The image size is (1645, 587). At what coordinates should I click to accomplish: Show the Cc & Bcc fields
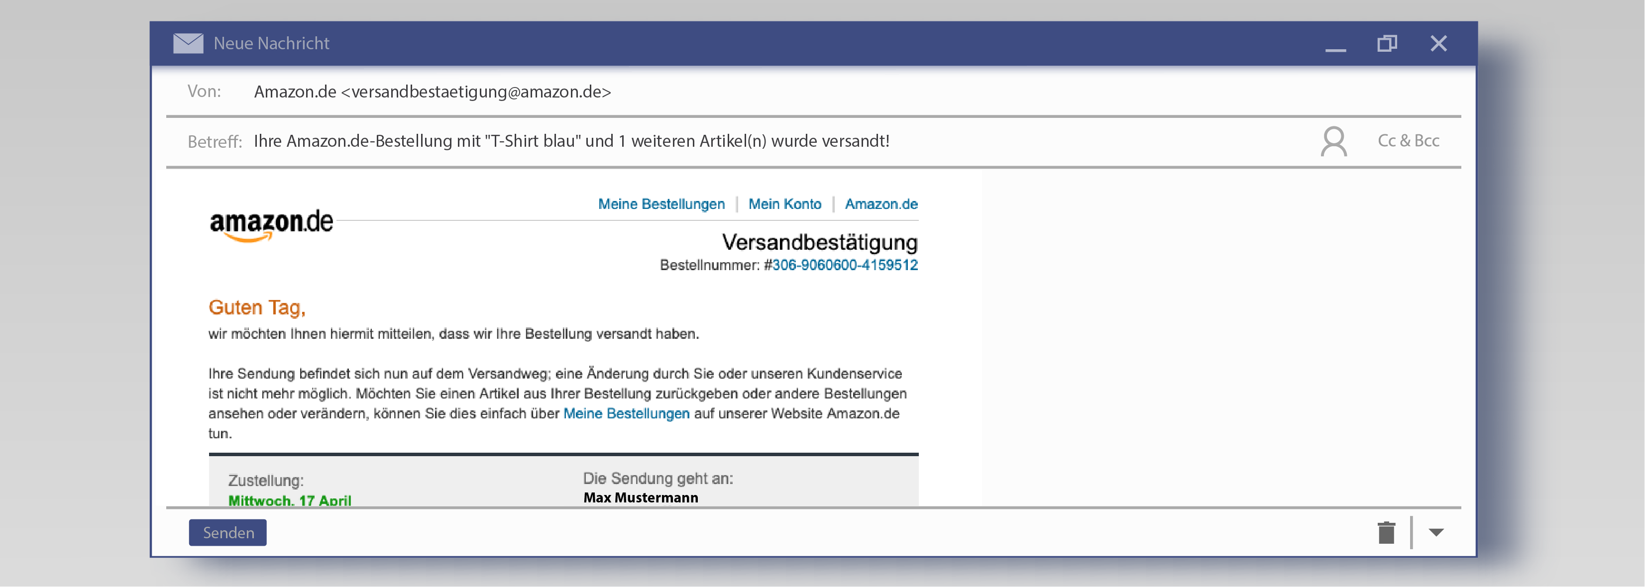click(1408, 141)
